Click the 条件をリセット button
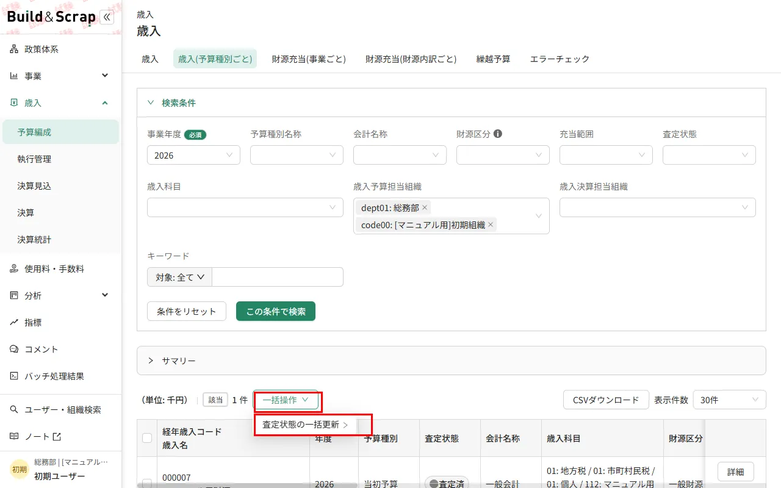Screen dimensions: 781x488 tap(187, 311)
